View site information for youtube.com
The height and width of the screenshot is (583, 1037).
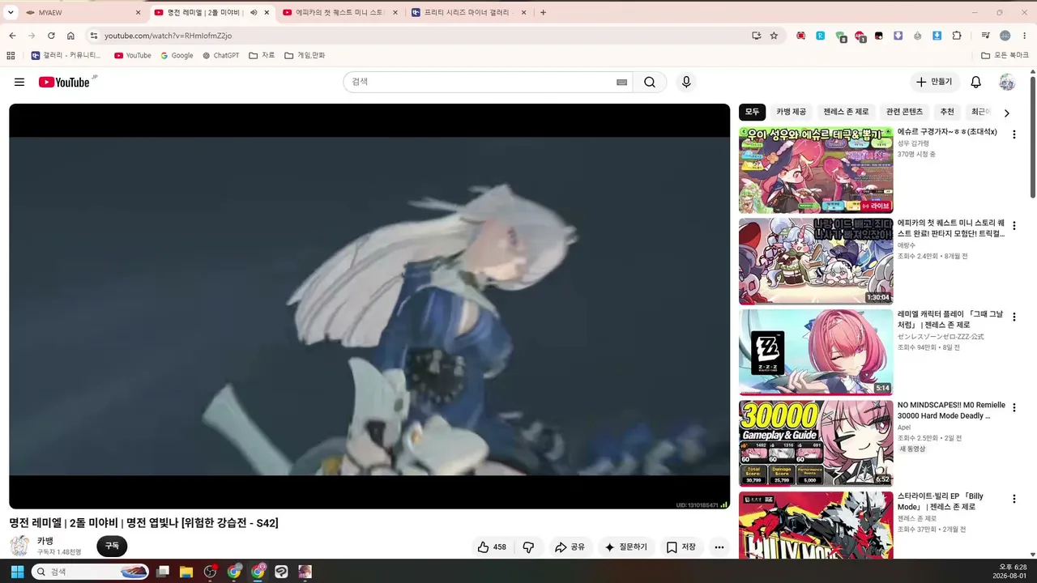[x=94, y=36]
